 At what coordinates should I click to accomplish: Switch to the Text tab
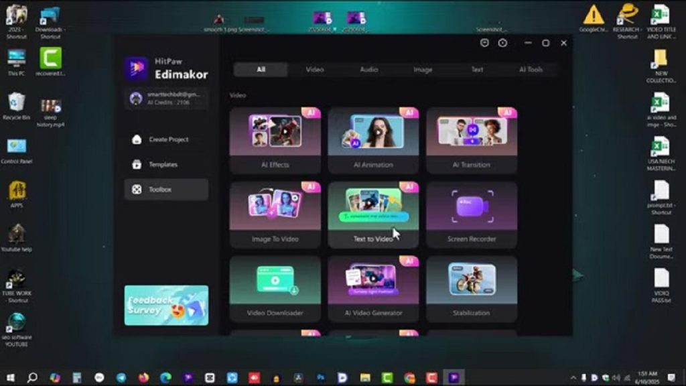pyautogui.click(x=477, y=70)
